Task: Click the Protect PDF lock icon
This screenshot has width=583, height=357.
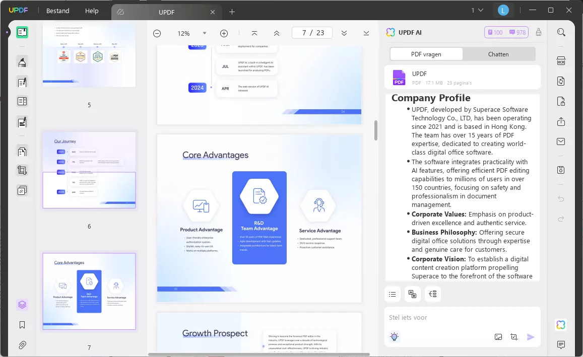Action: (561, 101)
